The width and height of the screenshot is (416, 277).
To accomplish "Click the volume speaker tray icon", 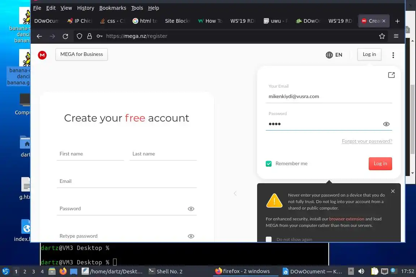I will point(361,272).
